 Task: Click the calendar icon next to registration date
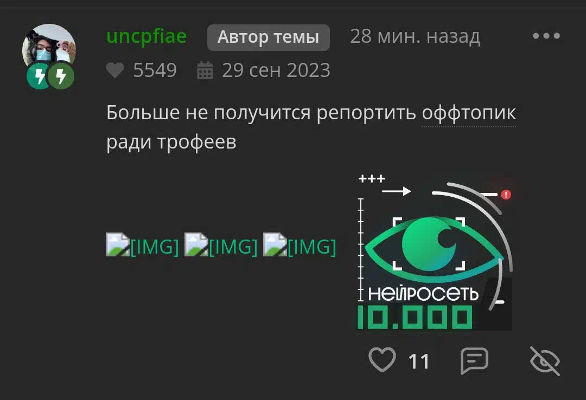pyautogui.click(x=205, y=70)
